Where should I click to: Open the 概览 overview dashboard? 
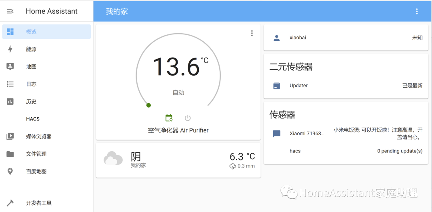point(31,32)
